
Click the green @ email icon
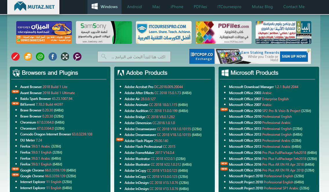(40, 57)
